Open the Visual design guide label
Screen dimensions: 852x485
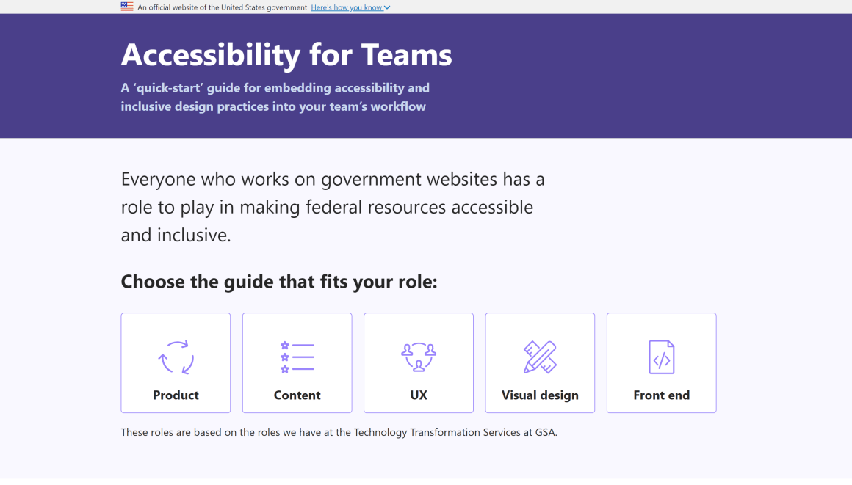click(x=540, y=395)
